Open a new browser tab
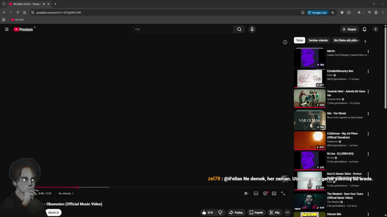Viewport: 387px width, 217px height. coord(55,4)
